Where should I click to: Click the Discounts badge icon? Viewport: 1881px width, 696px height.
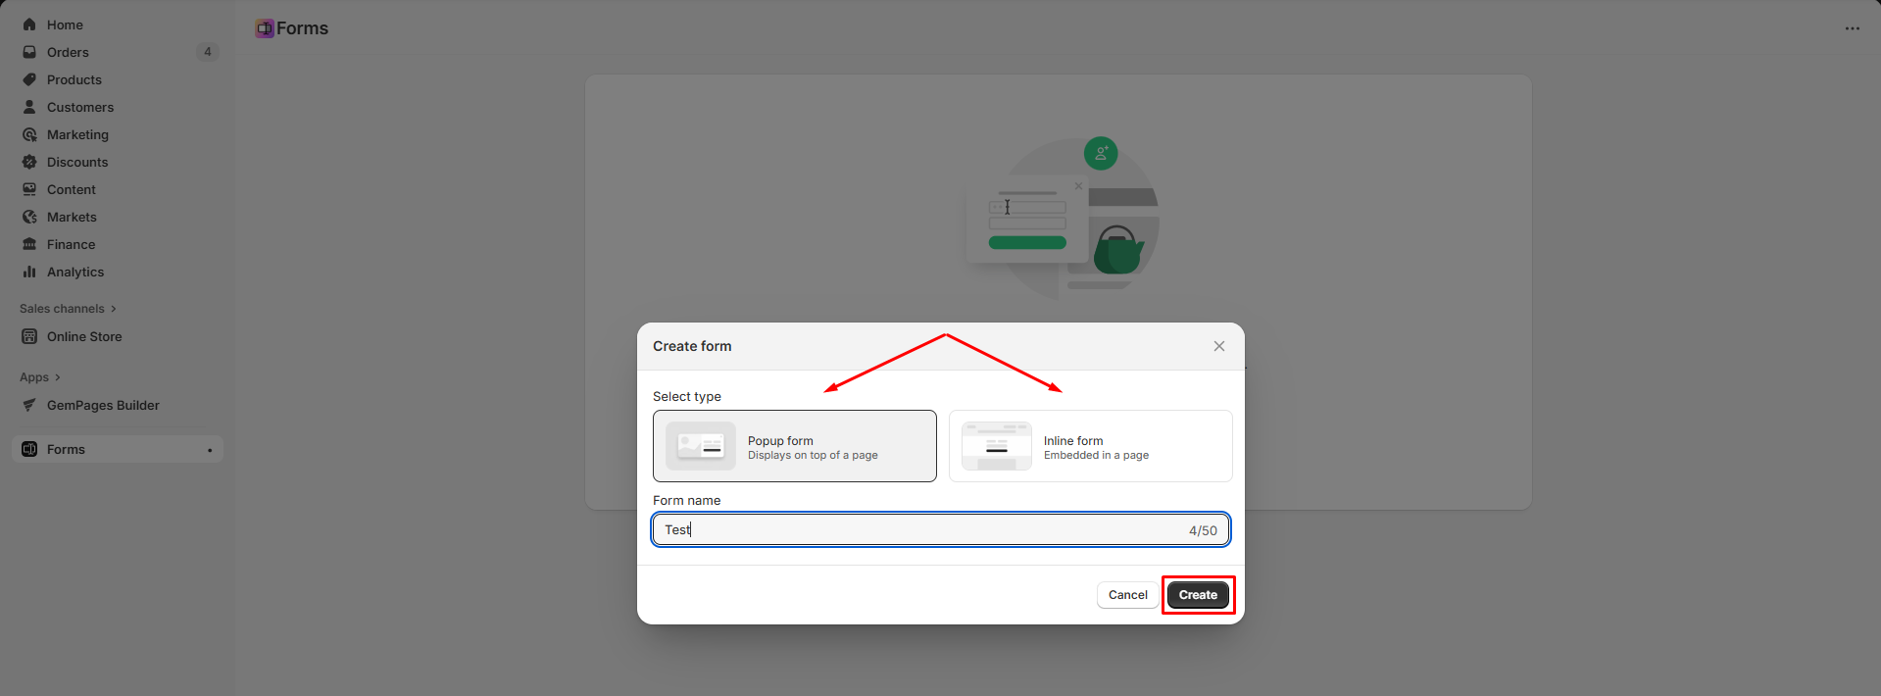point(29,162)
